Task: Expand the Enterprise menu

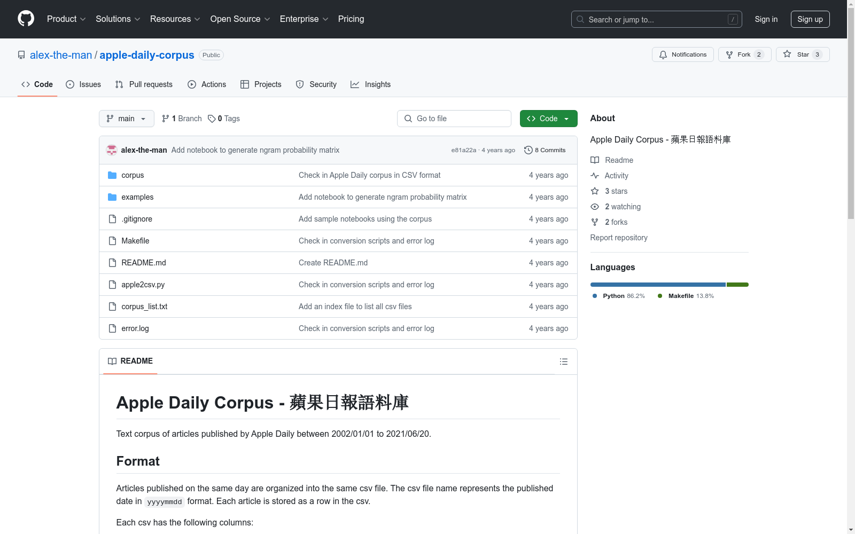Action: (304, 19)
